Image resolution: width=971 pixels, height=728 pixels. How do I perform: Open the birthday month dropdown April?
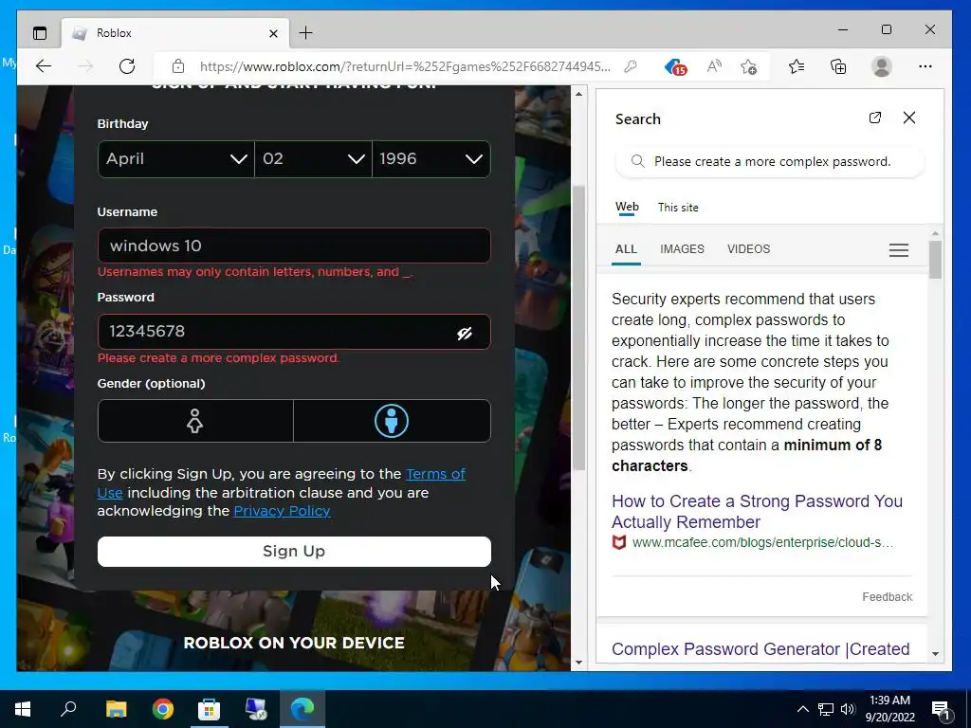pos(175,159)
